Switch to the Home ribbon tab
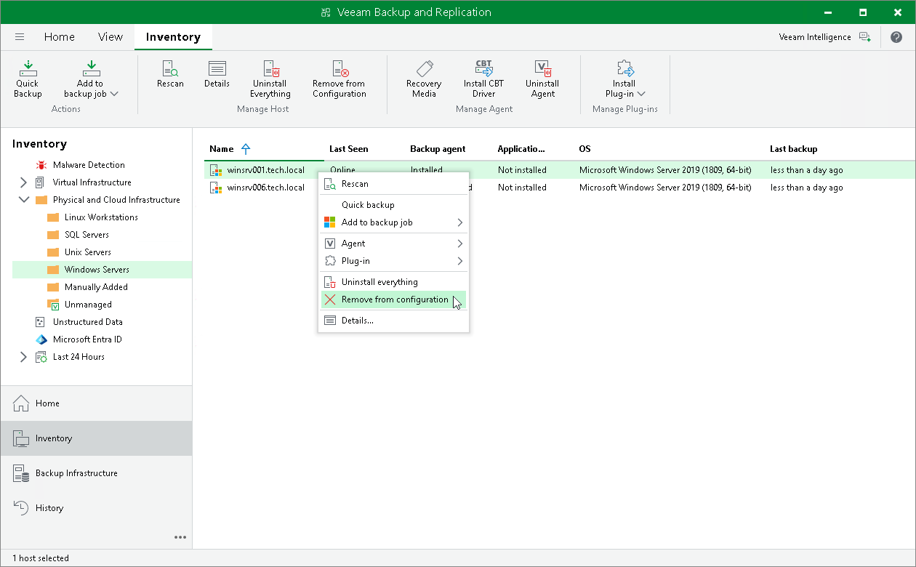This screenshot has width=916, height=567. click(x=60, y=37)
